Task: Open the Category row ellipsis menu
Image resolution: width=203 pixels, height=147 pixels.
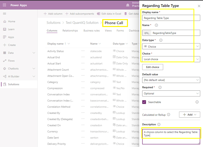Action: point(83,82)
